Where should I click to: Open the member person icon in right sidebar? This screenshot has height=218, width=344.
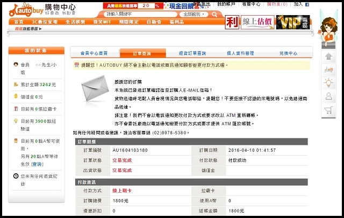click(328, 96)
